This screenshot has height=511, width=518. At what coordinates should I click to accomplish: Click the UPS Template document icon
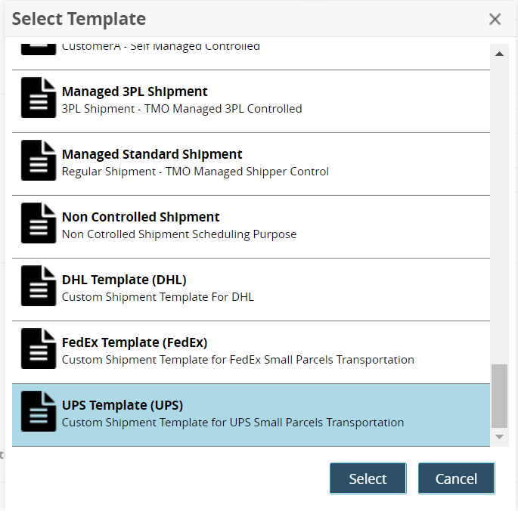click(x=39, y=411)
